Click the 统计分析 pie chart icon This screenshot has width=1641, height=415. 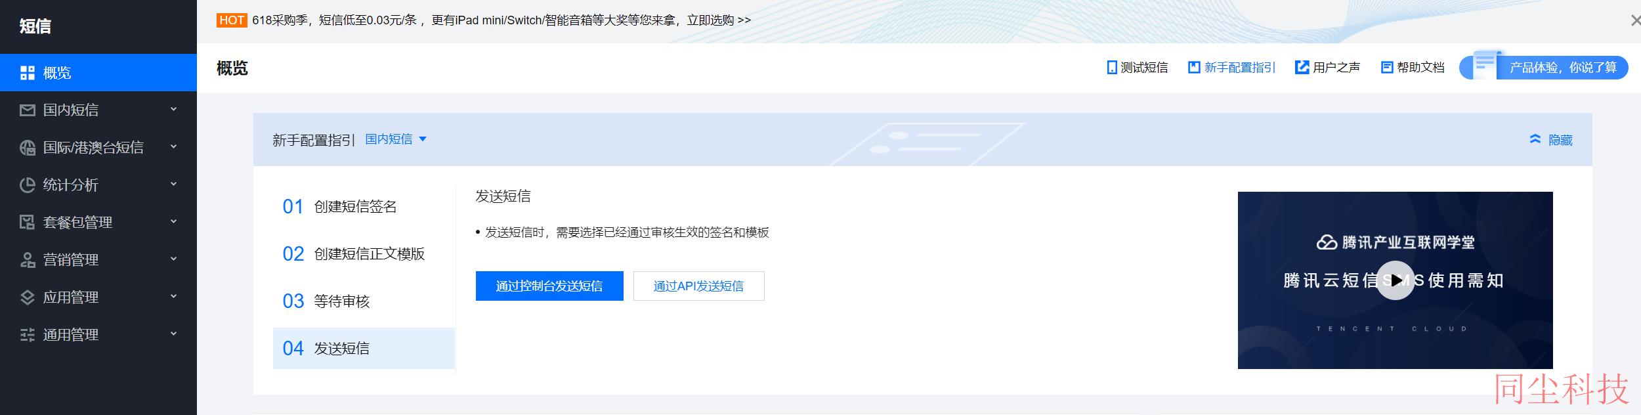(28, 185)
